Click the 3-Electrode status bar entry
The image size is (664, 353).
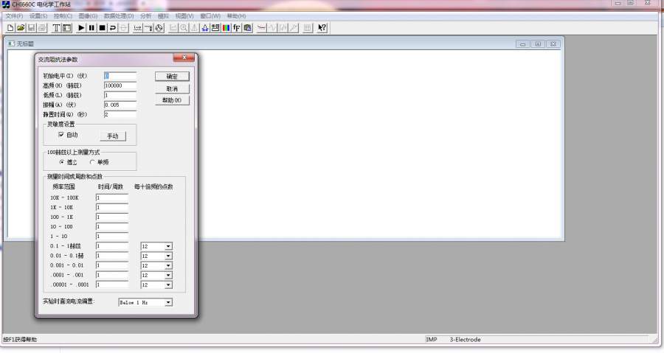click(465, 340)
